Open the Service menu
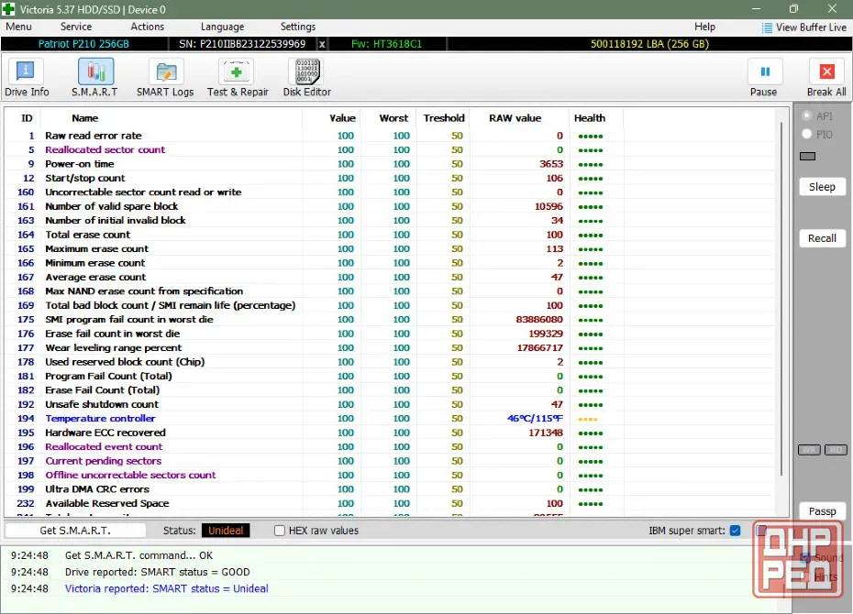This screenshot has width=853, height=614. (75, 27)
